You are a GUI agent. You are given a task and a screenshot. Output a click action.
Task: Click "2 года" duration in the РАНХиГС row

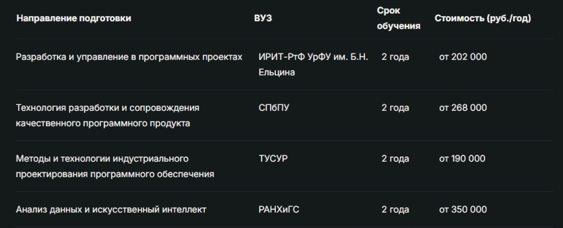coord(395,210)
